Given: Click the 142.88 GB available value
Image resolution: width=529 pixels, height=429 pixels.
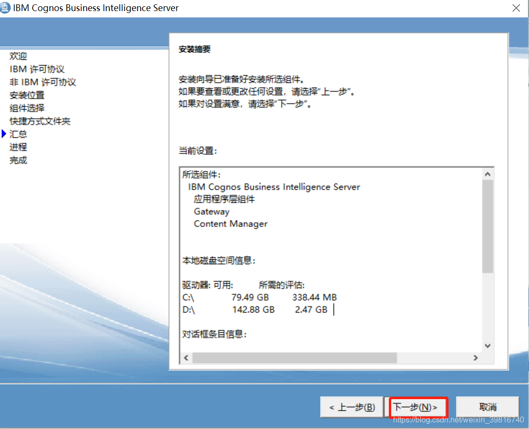Looking at the screenshot, I should coord(253,310).
